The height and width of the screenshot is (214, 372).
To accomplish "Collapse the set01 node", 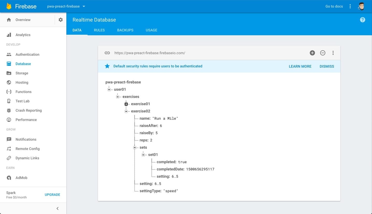I will click(143, 155).
